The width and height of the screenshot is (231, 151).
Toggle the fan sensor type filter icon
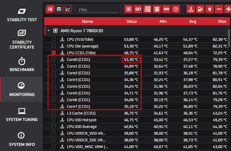[227, 9]
